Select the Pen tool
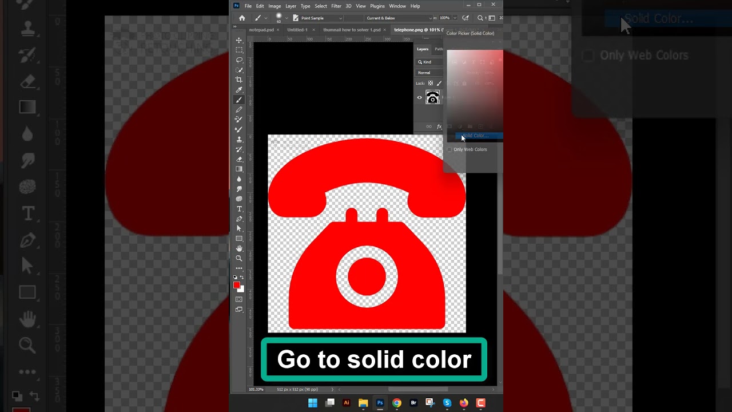This screenshot has width=732, height=412. click(239, 219)
